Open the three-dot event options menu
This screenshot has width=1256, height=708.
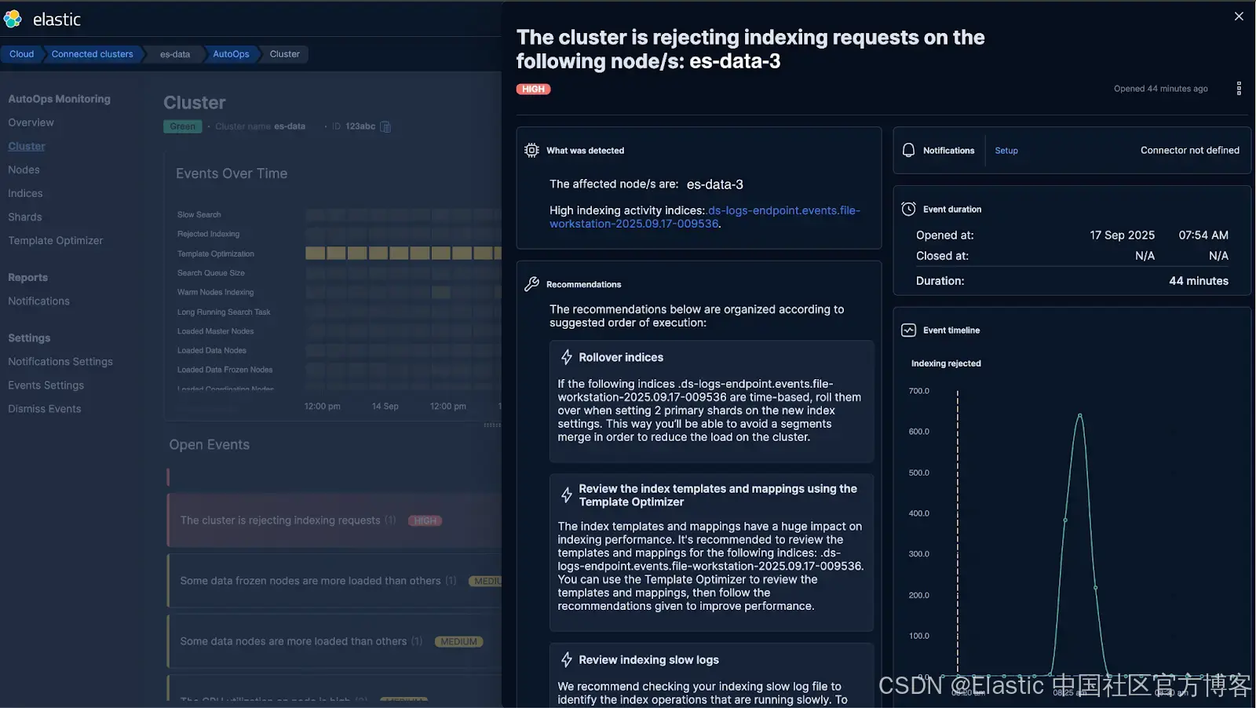[x=1239, y=89]
